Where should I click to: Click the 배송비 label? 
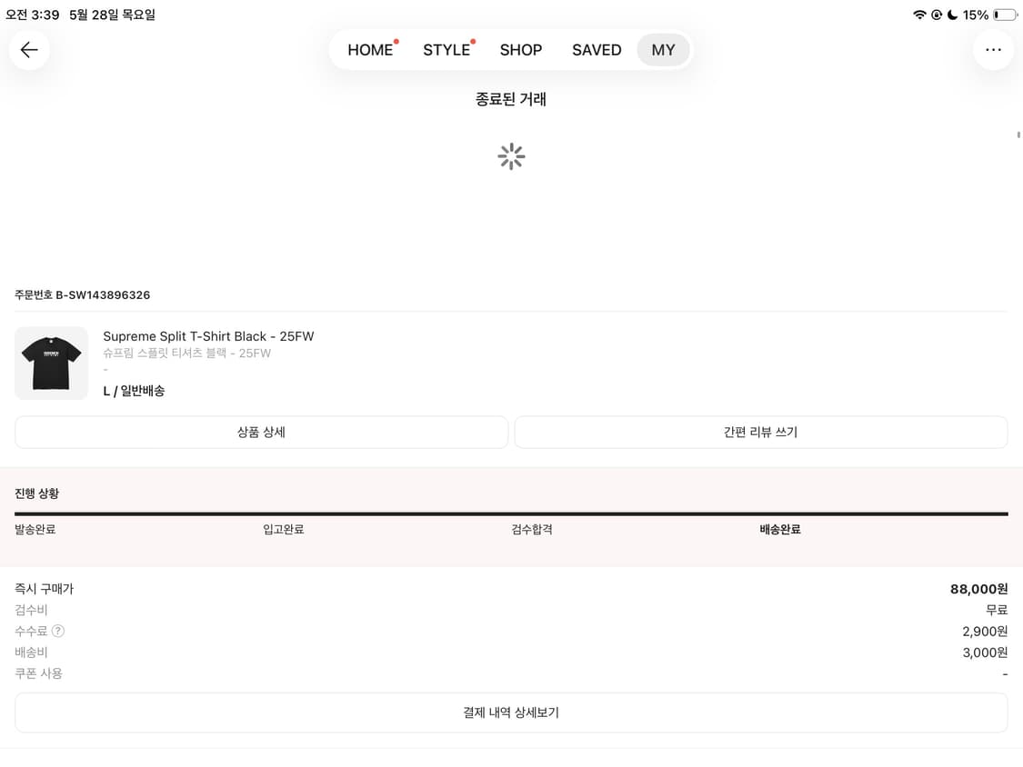click(31, 652)
